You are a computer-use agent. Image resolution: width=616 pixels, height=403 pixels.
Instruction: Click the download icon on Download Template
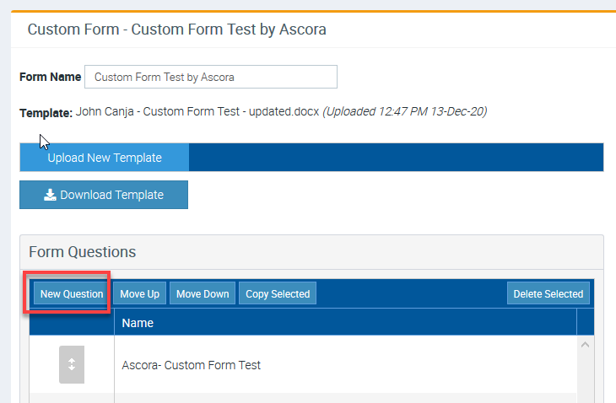[x=50, y=195]
